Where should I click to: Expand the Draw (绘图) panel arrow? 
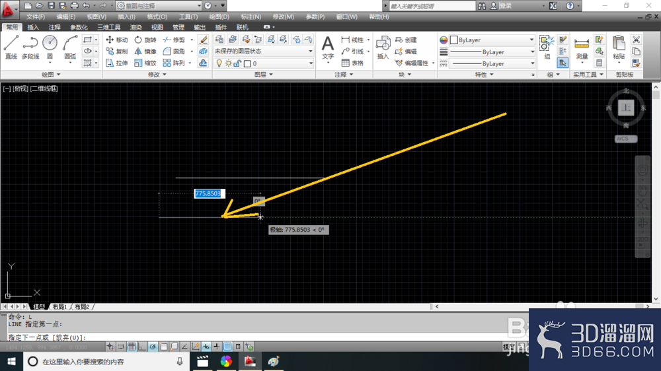coord(59,75)
